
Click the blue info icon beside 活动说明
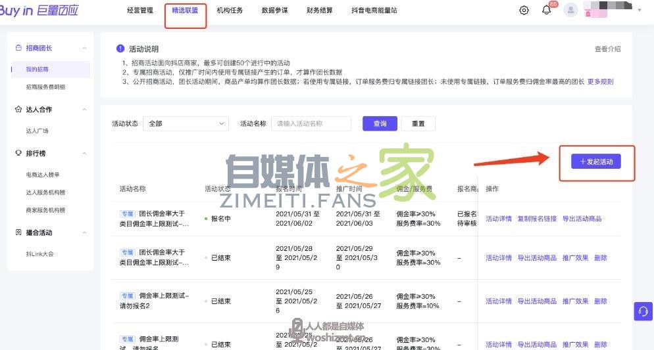coord(120,49)
